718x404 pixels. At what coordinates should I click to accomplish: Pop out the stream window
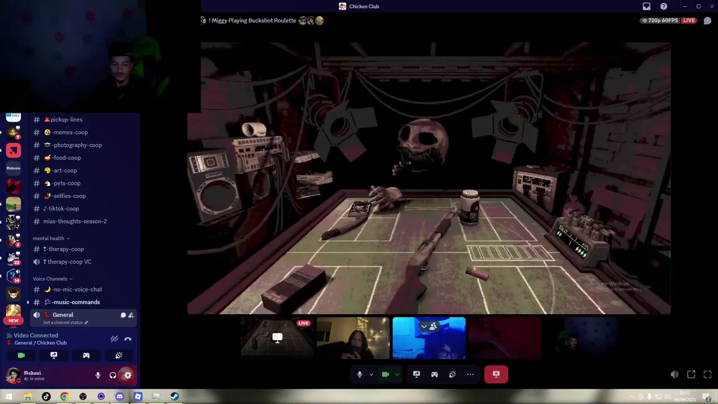coord(691,374)
